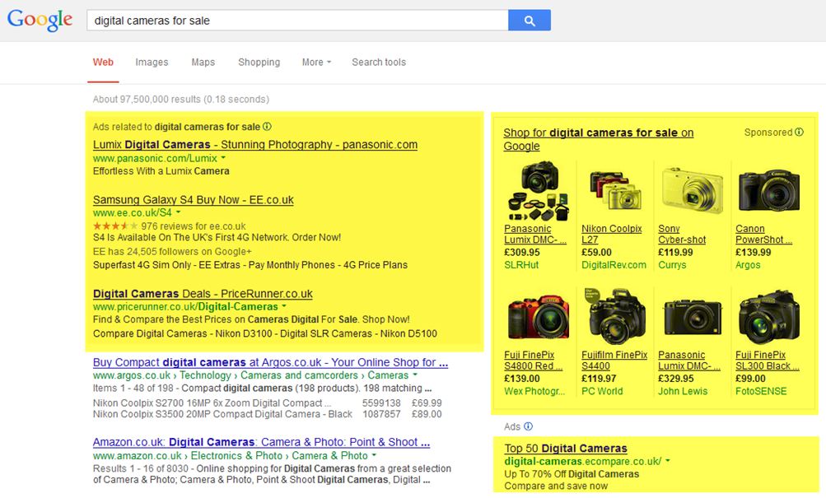Open Sony Cyber-shot product link
Screen dimensions: 826x498
pos(682,235)
